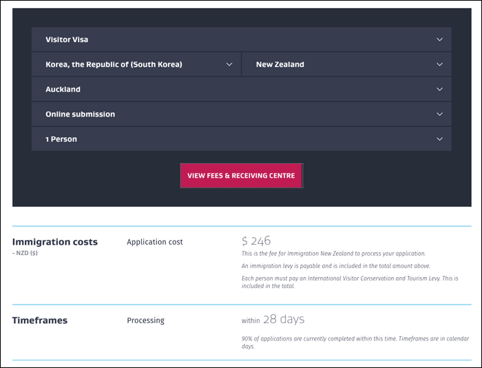This screenshot has height=368, width=482.
Task: Click View Fees & Receiving Centre button
Action: [241, 176]
